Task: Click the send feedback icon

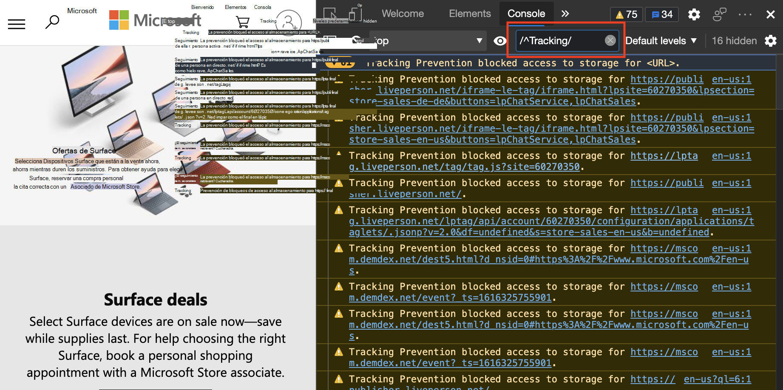Action: (x=719, y=14)
